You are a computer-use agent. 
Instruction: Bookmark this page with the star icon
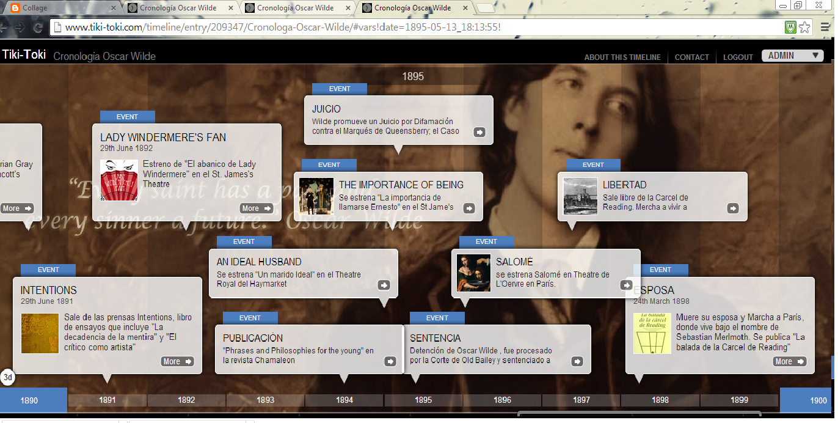tap(804, 28)
